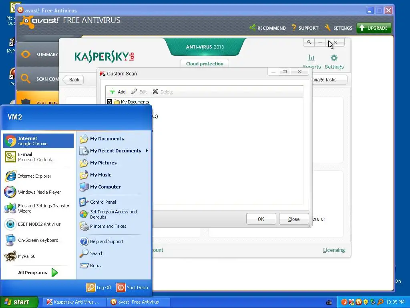
Task: Switch to Kaspersky Anti-Virus taskbar button
Action: [74, 302]
